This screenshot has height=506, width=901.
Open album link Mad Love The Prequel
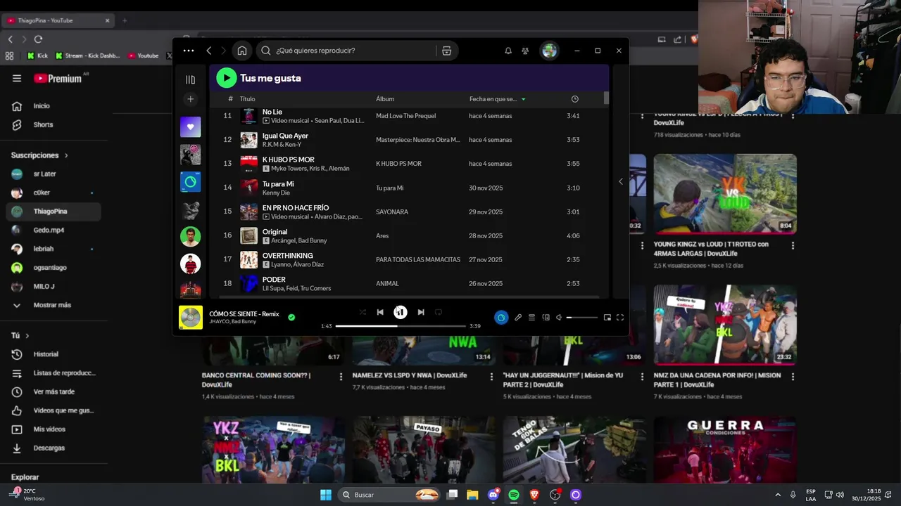pyautogui.click(x=405, y=116)
